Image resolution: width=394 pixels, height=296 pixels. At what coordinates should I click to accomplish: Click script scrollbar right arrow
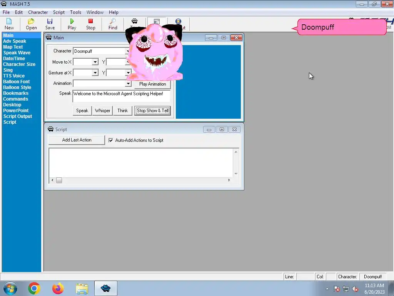point(229,180)
